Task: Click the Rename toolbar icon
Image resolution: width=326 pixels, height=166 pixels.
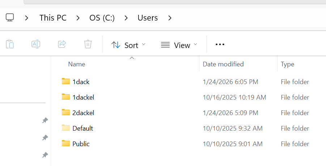Action: tap(36, 44)
